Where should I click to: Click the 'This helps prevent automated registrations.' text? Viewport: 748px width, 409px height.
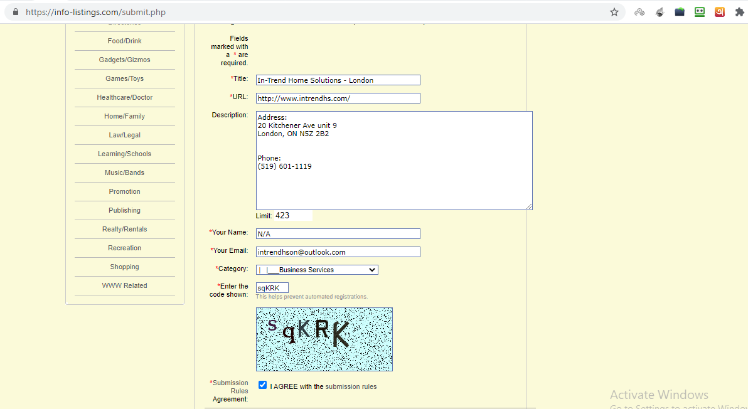pos(311,297)
